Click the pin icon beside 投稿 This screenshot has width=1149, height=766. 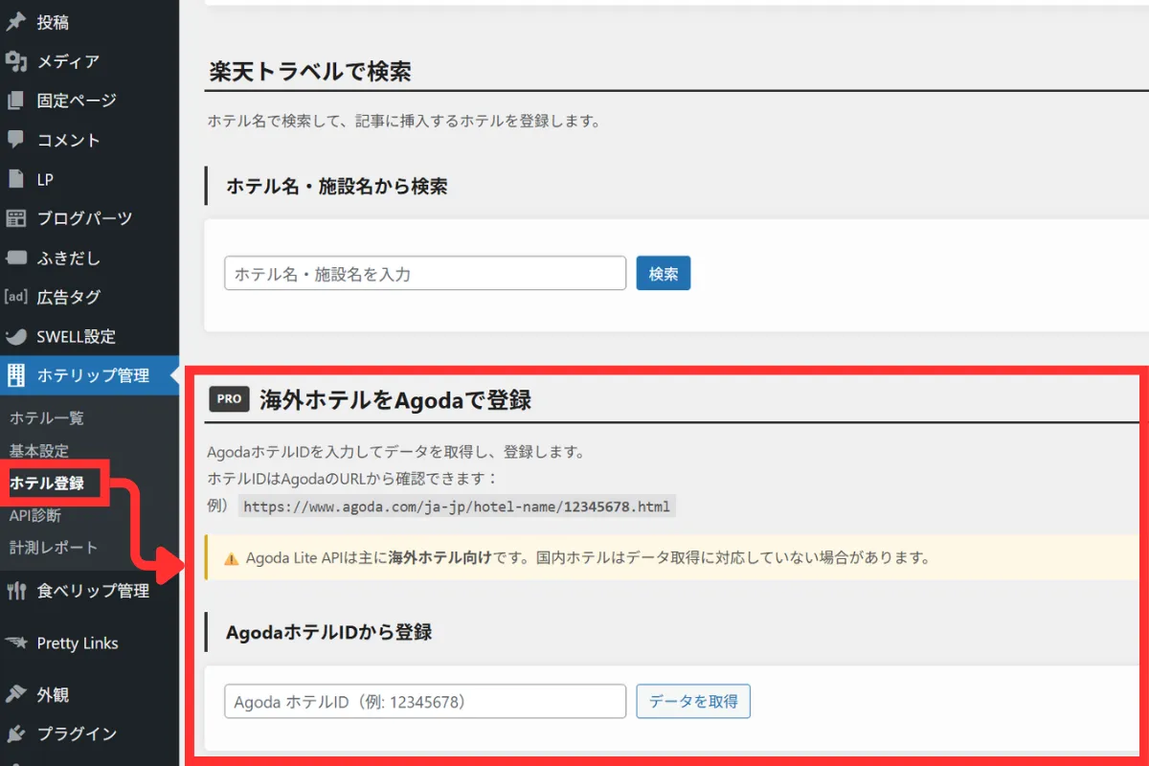pos(15,22)
